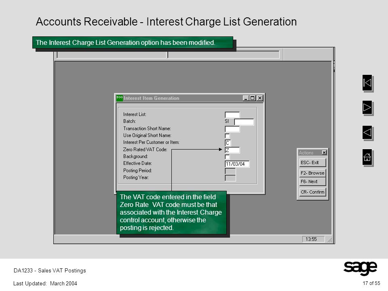Click the Zero Rated VAT Code label
The width and height of the screenshot is (388, 291).
click(x=145, y=150)
